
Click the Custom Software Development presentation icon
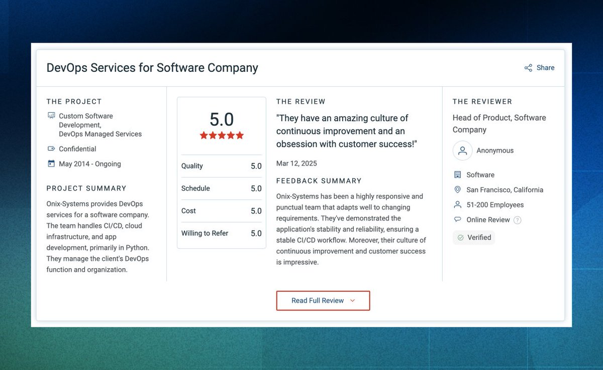click(x=51, y=116)
